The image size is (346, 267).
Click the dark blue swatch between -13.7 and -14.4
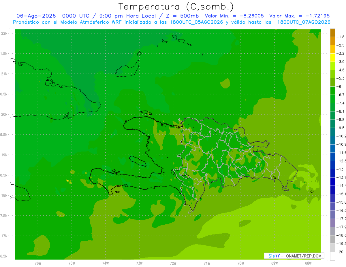332,181
